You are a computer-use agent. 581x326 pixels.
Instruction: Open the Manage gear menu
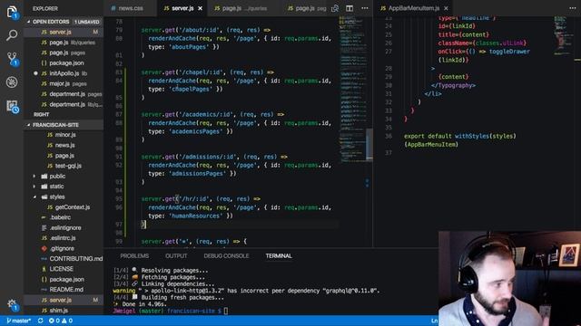[12, 304]
